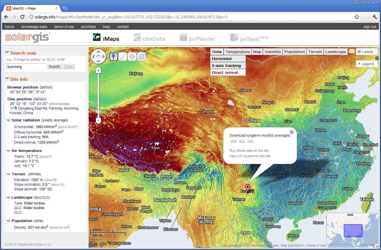Click the zoom in plus button
This screenshot has width=381, height=250.
98,70
